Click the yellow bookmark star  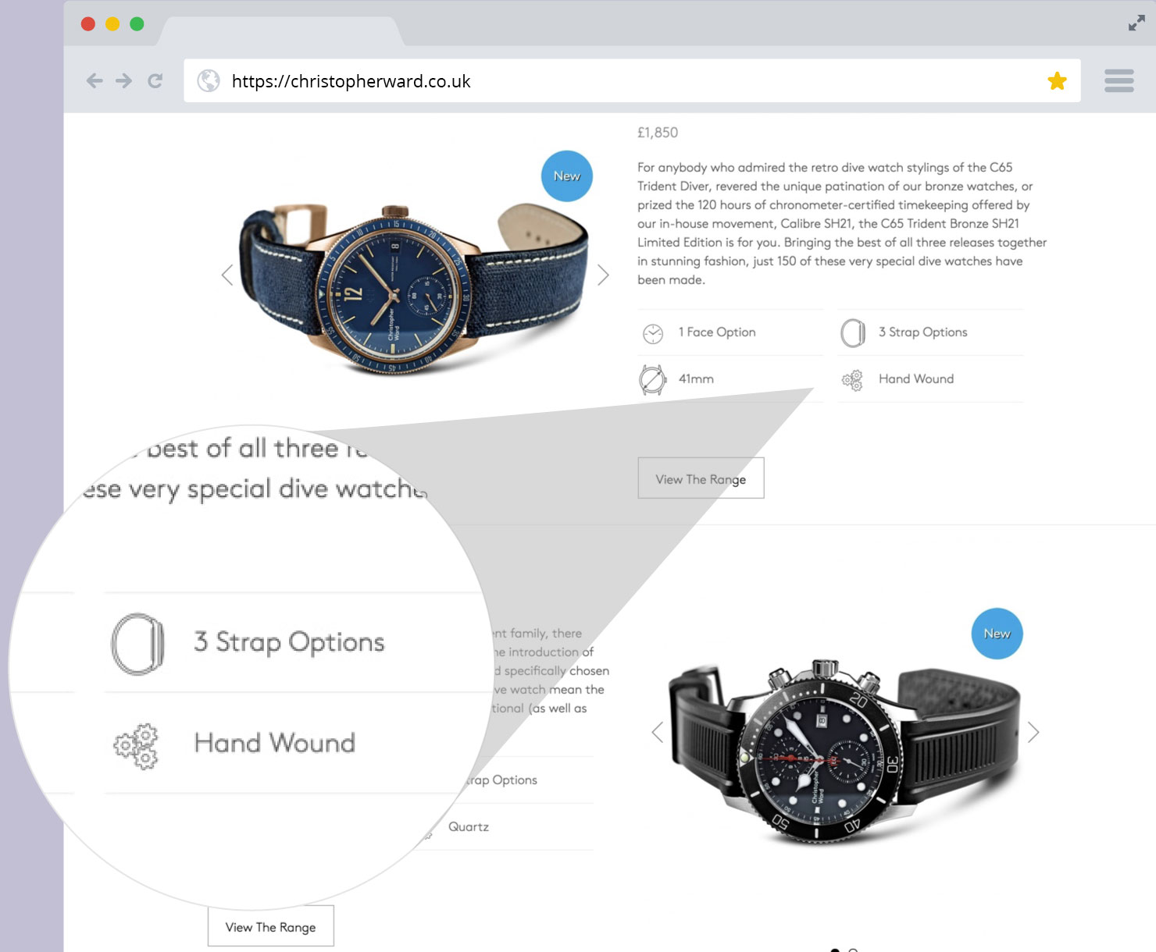[x=1058, y=81]
